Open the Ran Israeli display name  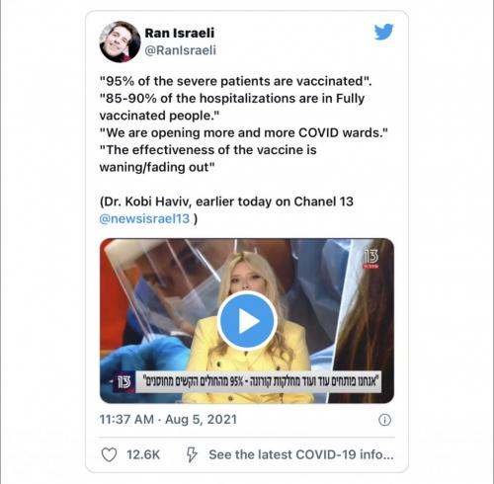180,33
